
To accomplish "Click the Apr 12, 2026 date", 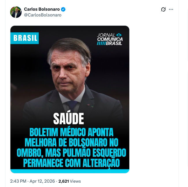I will [x=42, y=181].
